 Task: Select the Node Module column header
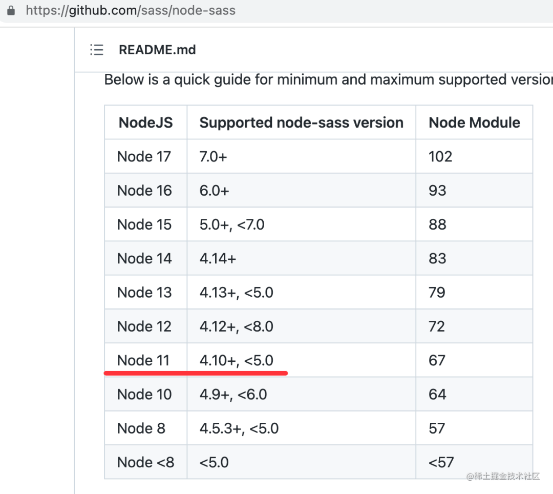coord(474,122)
